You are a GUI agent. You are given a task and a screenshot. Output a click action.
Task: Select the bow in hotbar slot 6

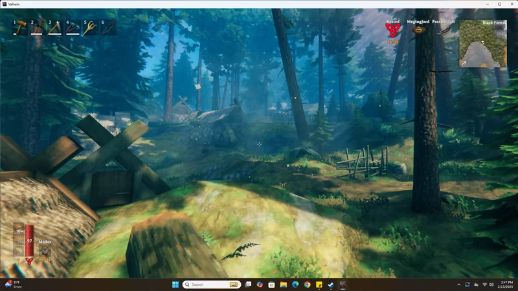pyautogui.click(x=107, y=27)
